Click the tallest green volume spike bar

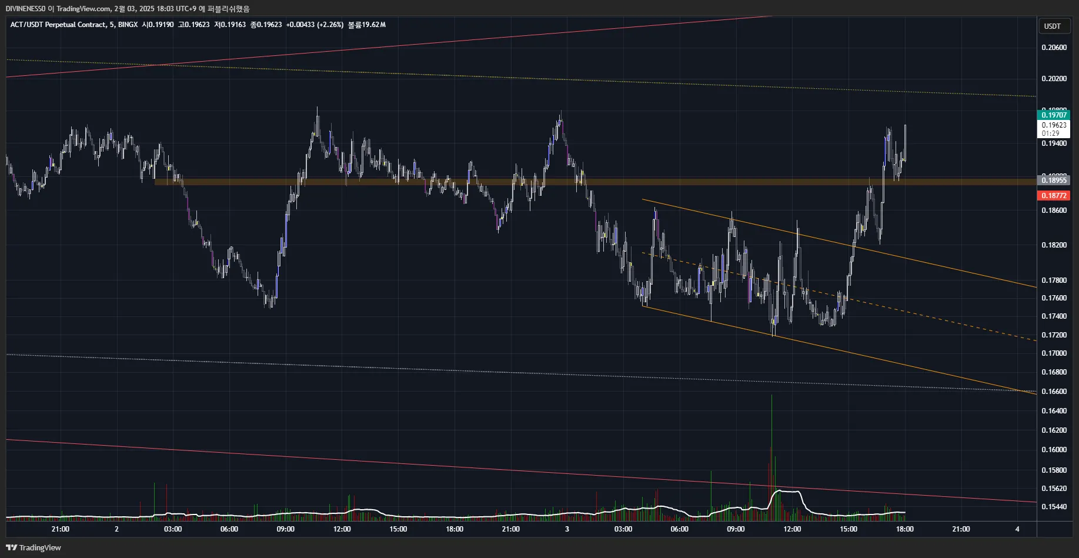771,457
